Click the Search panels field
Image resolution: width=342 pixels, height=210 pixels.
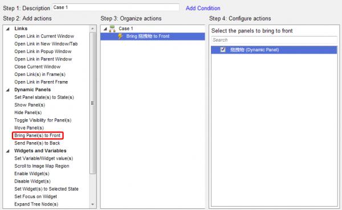coord(274,40)
